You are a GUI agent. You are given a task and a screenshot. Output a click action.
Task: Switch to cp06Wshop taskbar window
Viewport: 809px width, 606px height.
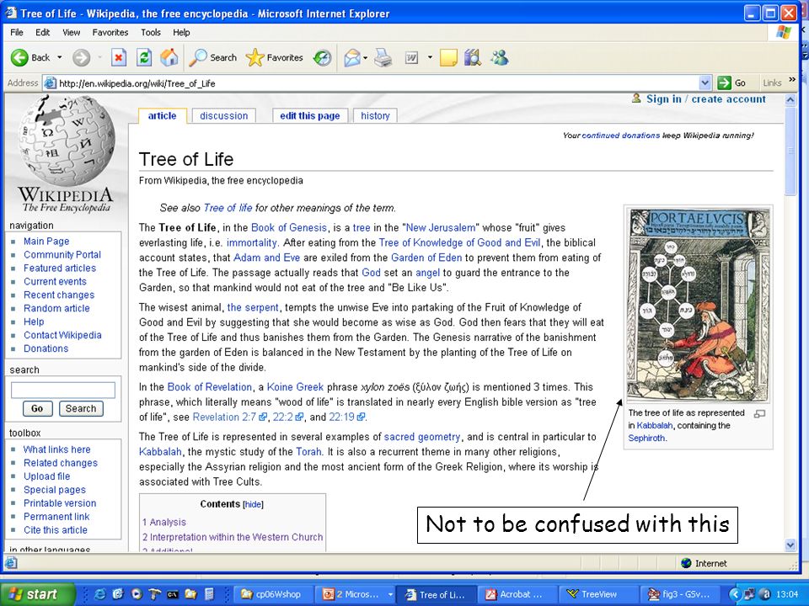pos(275,594)
